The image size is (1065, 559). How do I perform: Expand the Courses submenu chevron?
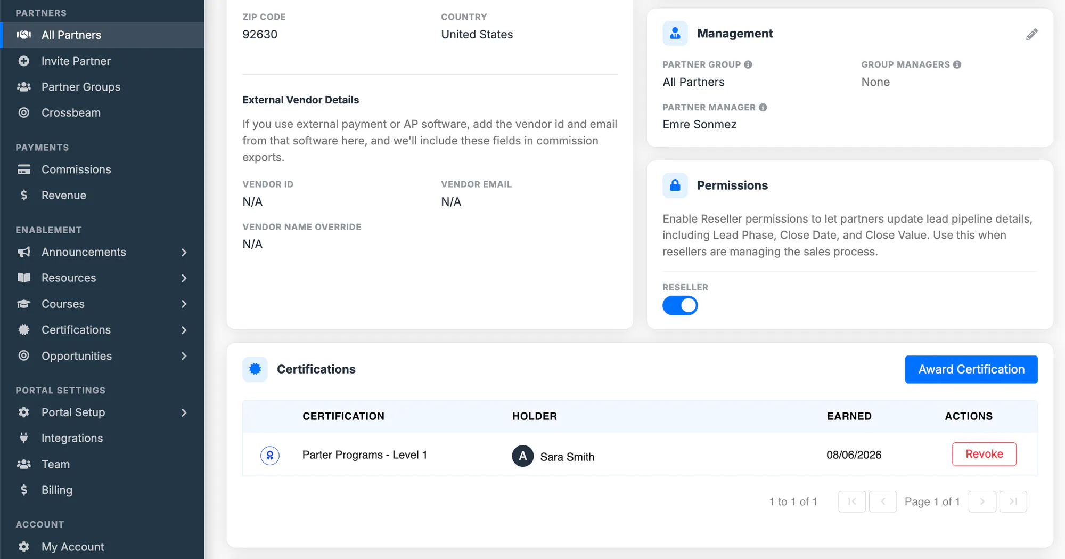click(x=184, y=304)
